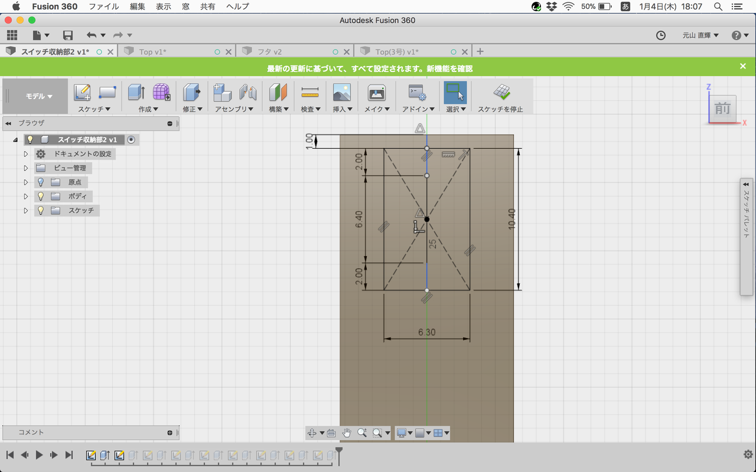The width and height of the screenshot is (756, 472).
Task: Toggle visibility bulb for スケッチ folder
Action: pyautogui.click(x=41, y=211)
